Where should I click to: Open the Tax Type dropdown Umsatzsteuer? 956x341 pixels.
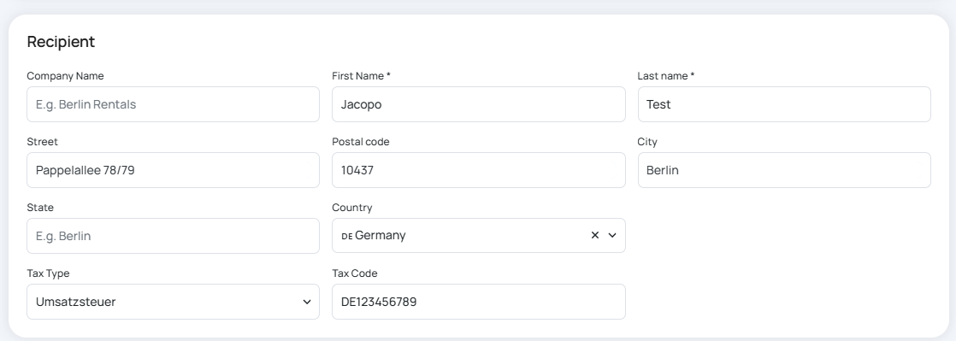click(x=173, y=302)
